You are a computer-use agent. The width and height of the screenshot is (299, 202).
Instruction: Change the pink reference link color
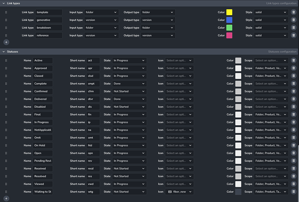tap(229, 35)
